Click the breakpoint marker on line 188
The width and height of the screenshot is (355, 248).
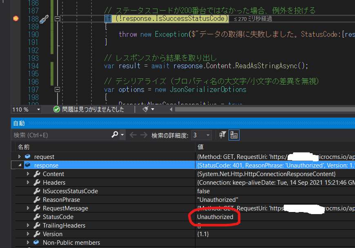pos(16,18)
